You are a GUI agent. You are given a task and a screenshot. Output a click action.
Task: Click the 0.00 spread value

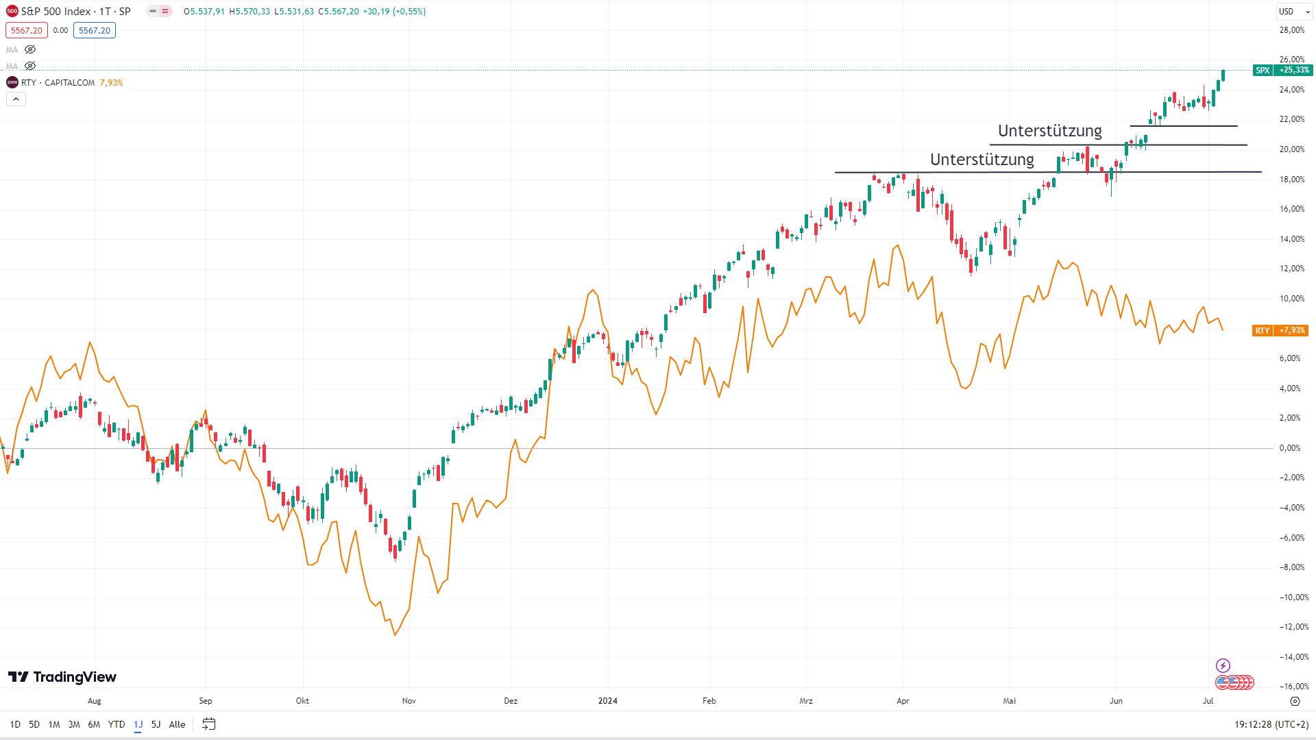point(60,30)
